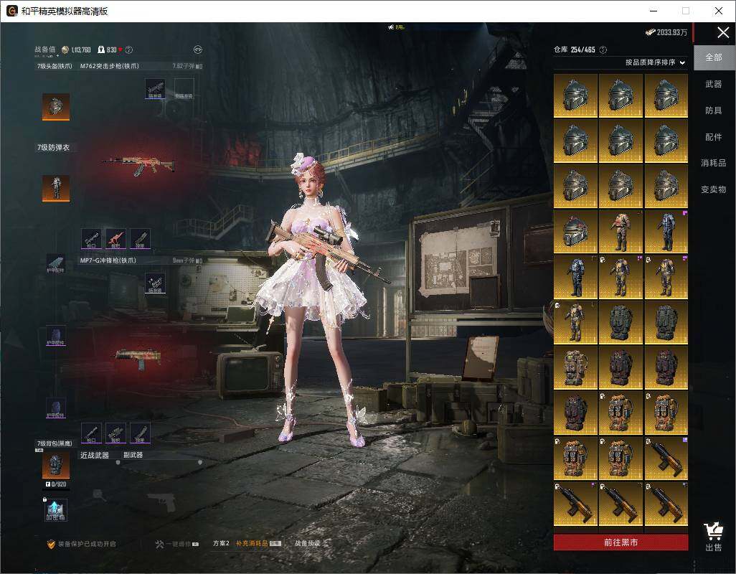Open the MP7-G muzzle (枪口) attachment slot
This screenshot has width=736, height=574.
coord(91,433)
